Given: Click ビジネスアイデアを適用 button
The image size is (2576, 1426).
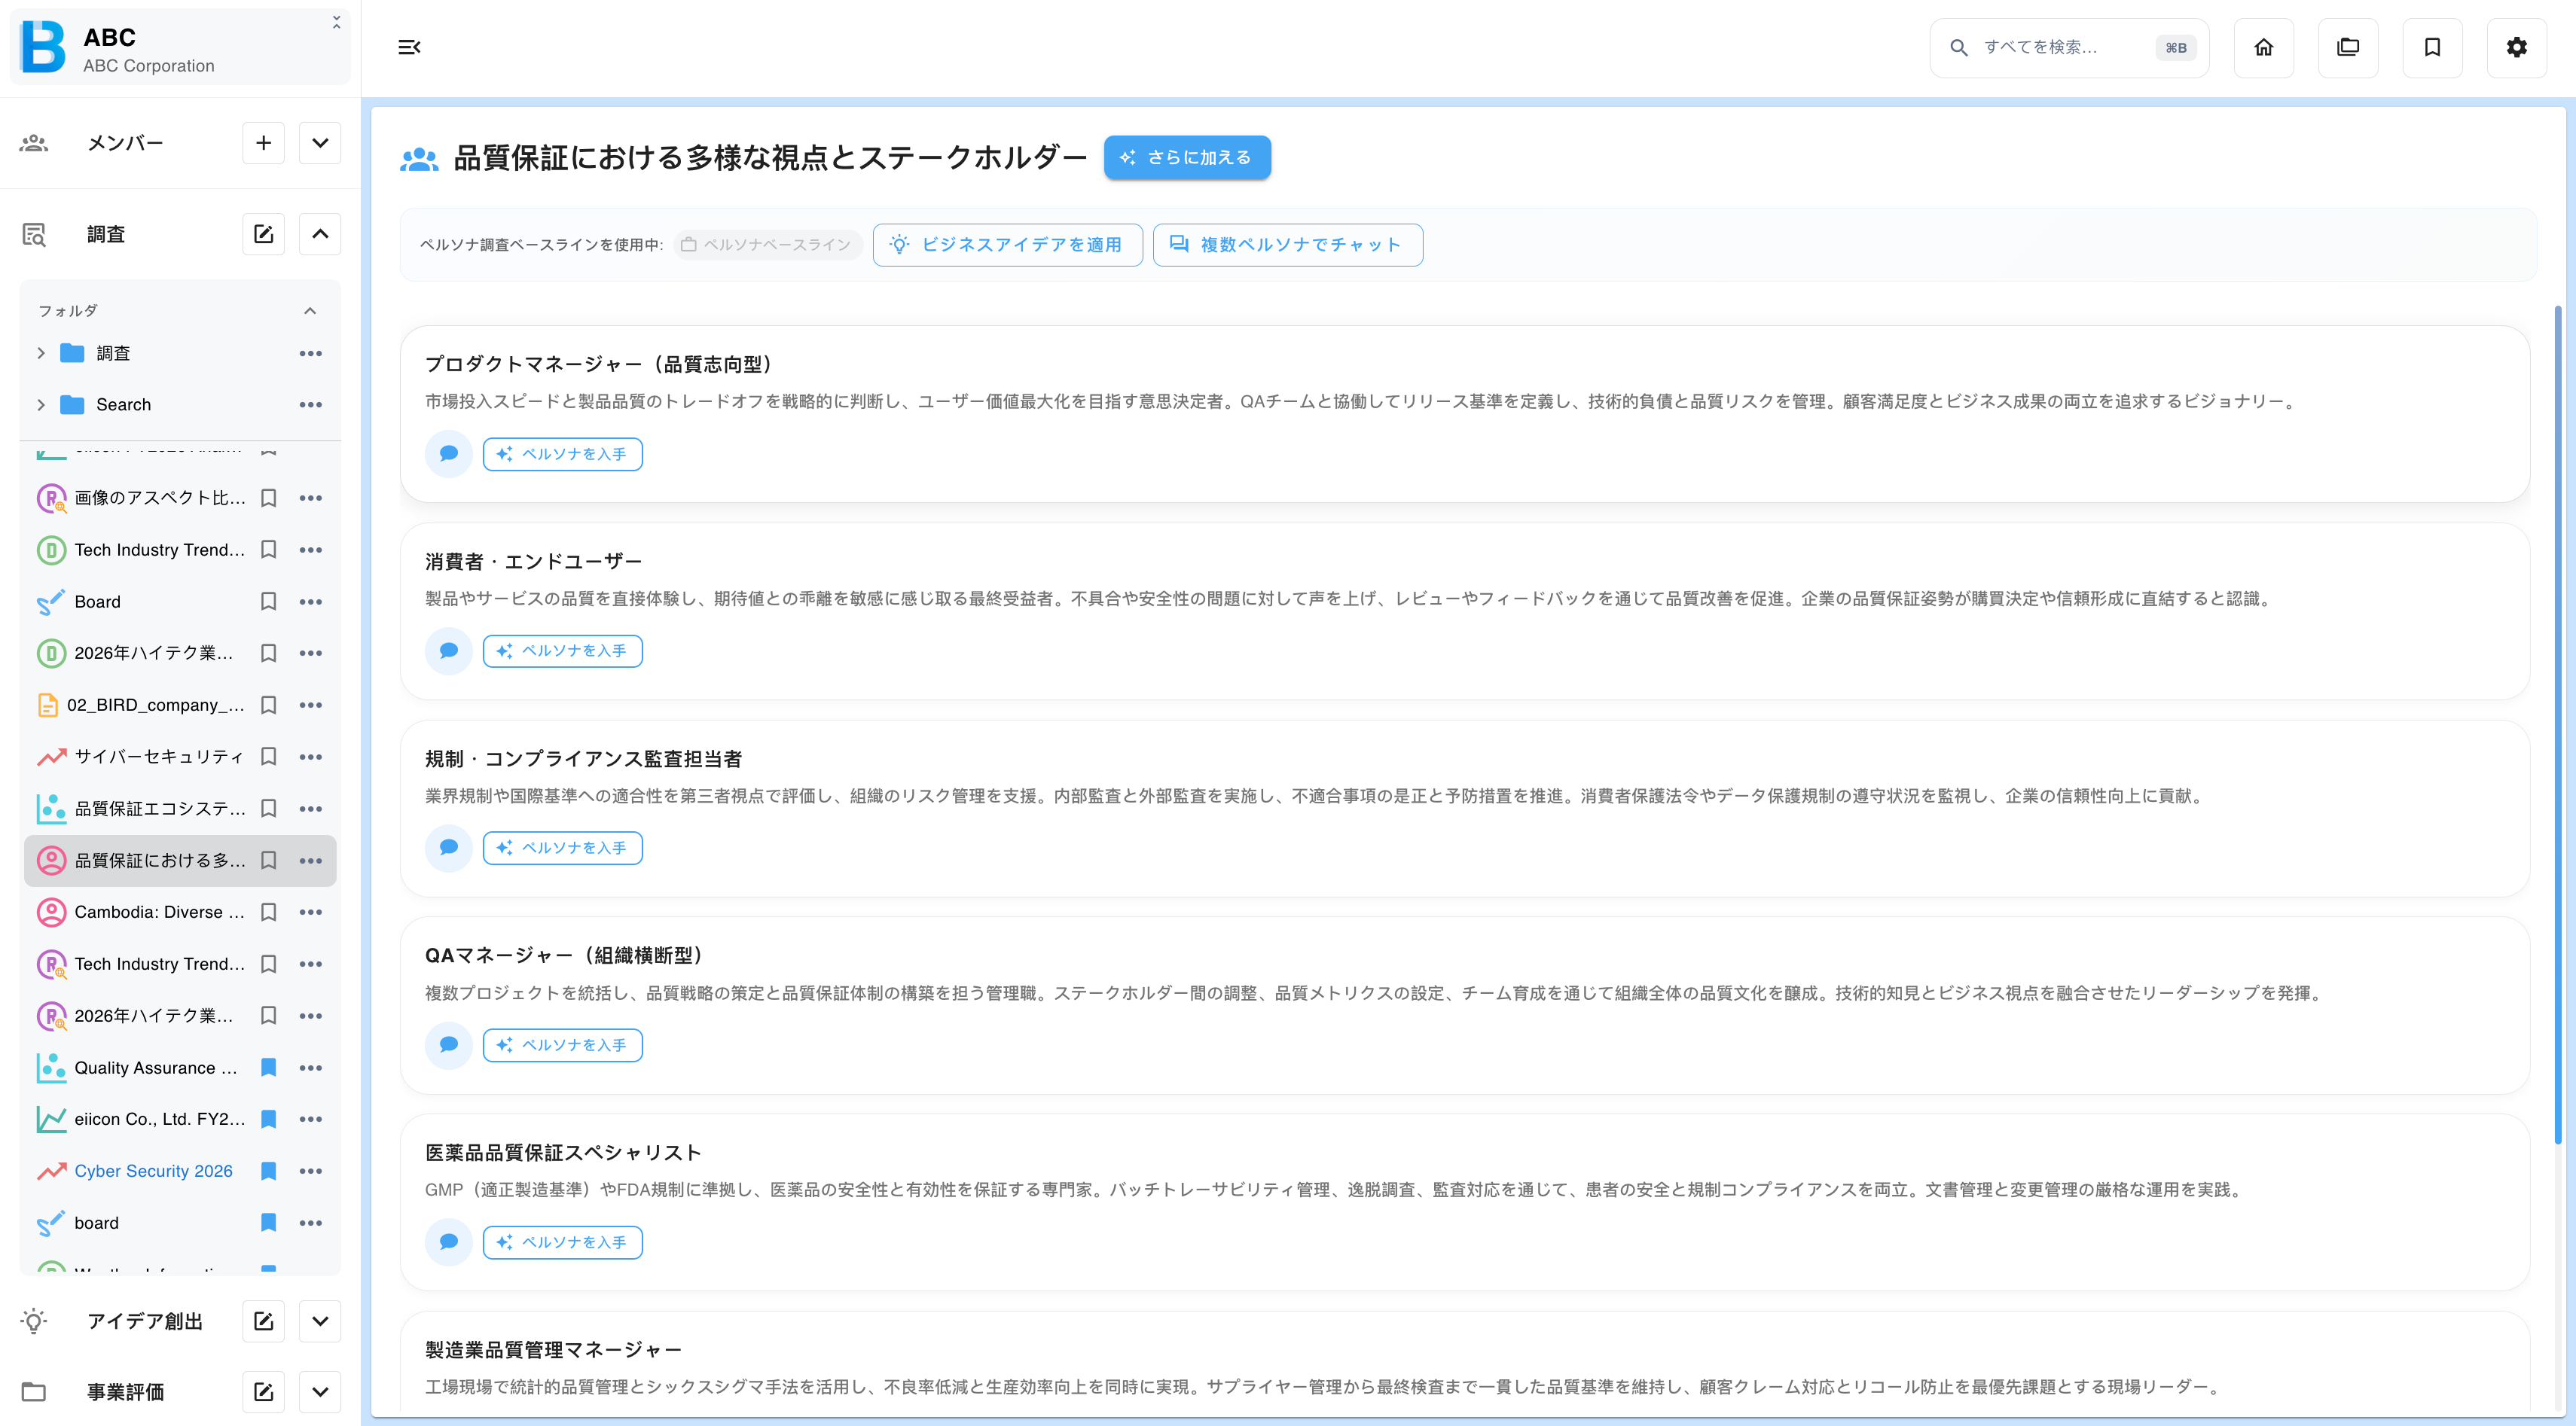Looking at the screenshot, I should tap(1007, 245).
